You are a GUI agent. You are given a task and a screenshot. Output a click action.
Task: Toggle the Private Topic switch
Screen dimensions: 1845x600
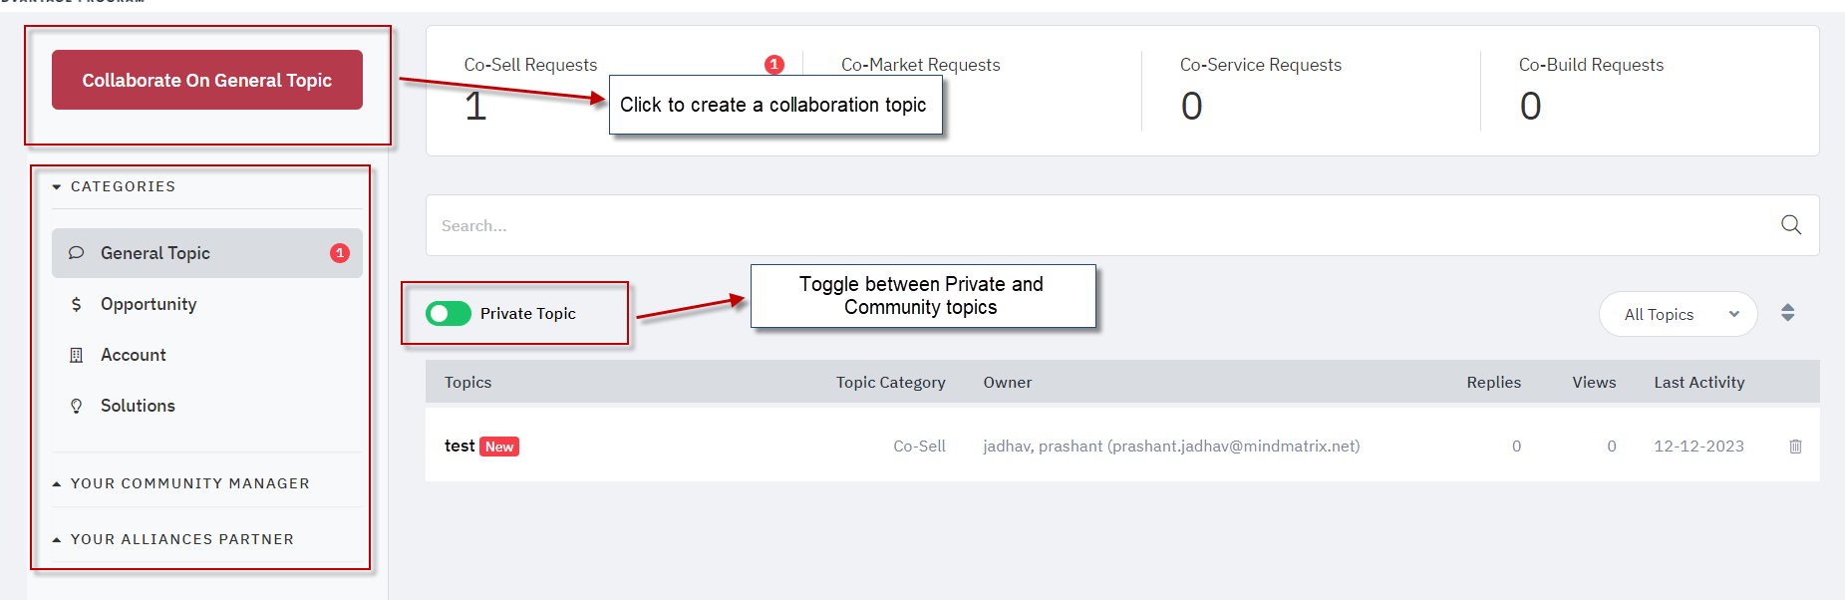point(448,313)
